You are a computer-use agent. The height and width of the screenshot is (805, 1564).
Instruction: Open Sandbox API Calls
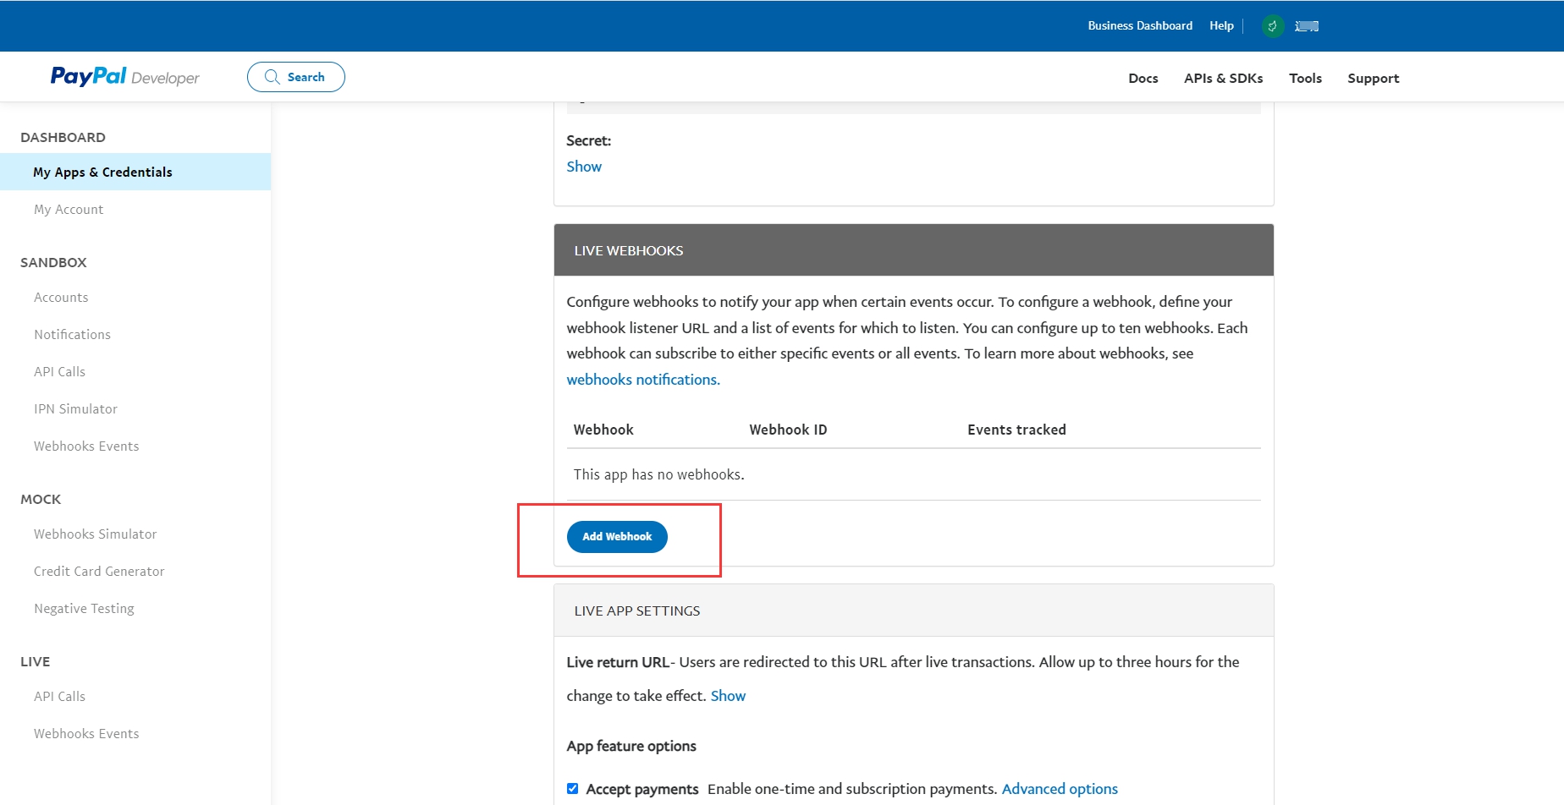pyautogui.click(x=59, y=372)
